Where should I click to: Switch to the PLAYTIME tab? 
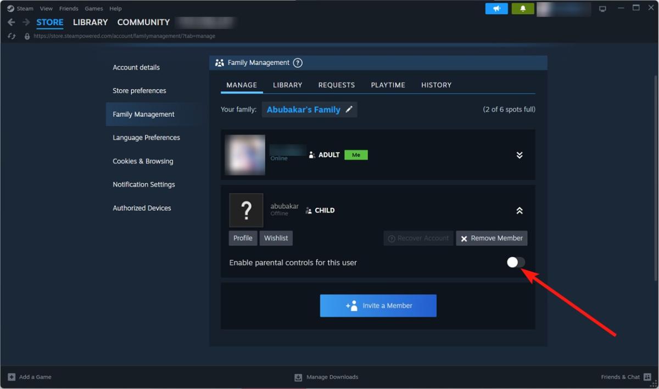point(388,85)
